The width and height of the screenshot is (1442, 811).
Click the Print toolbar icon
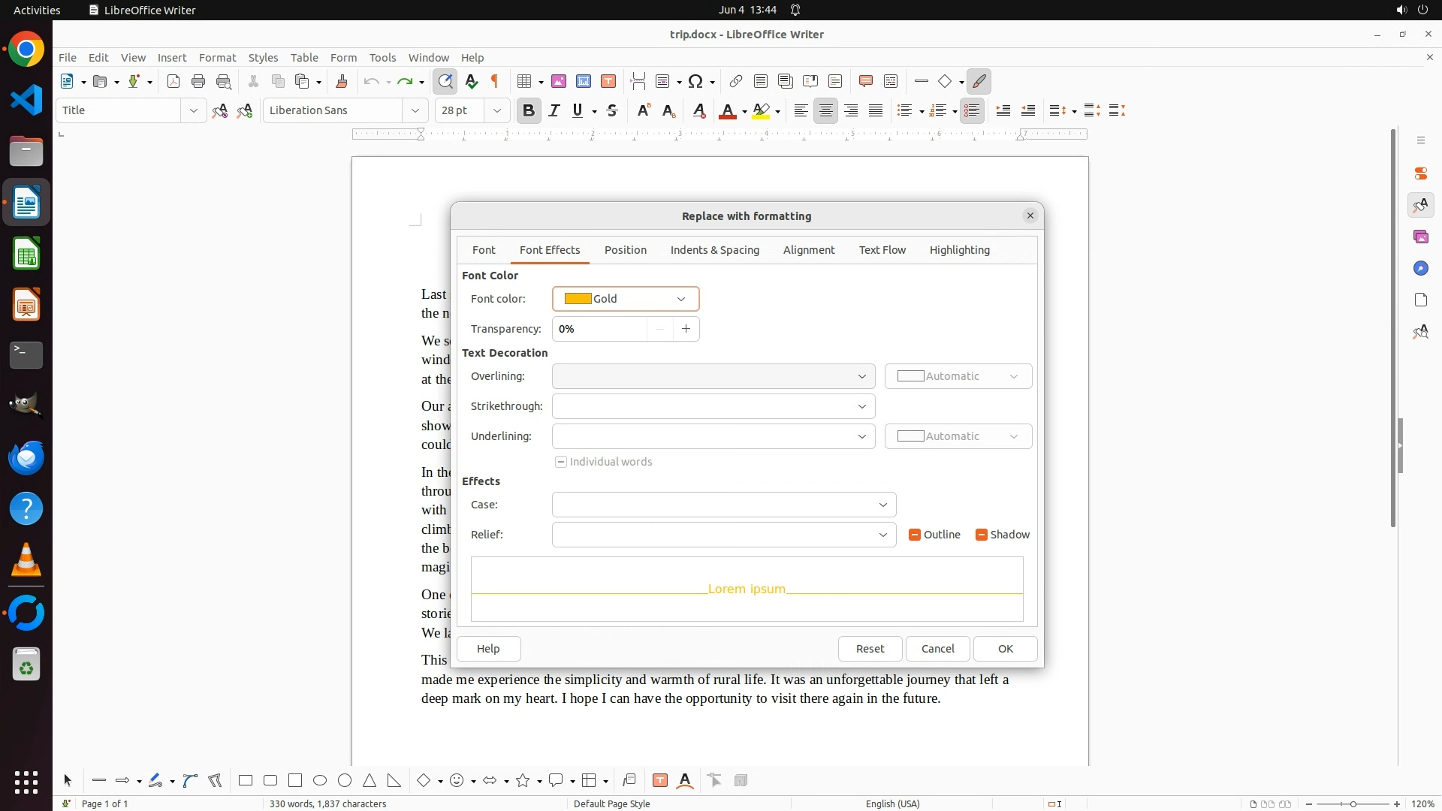[198, 81]
